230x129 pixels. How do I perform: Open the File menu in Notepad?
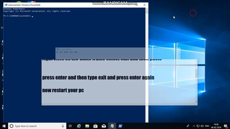point(57,52)
